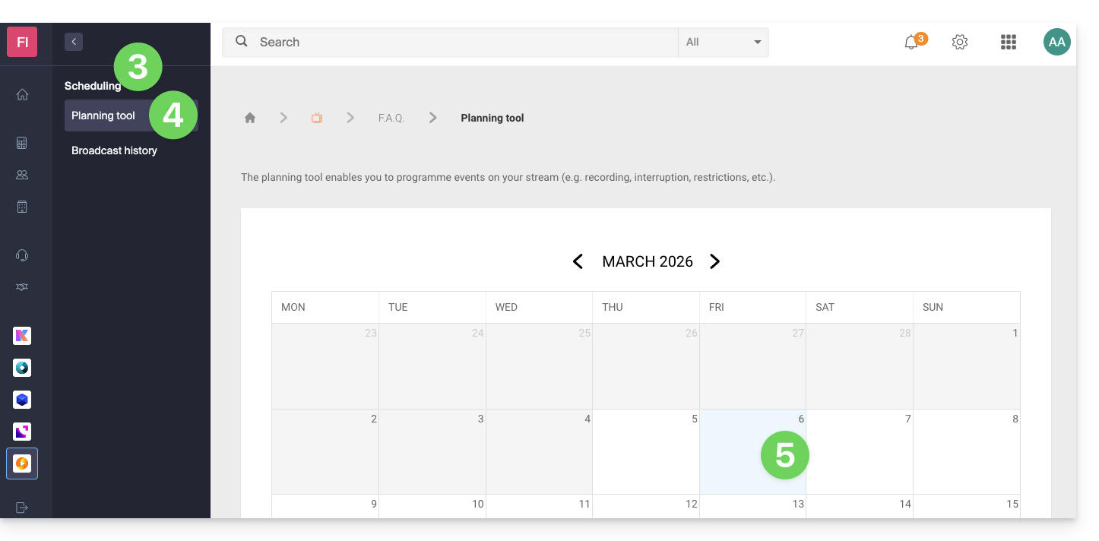Click the logout icon at sidebar bottom
This screenshot has width=1099, height=541.
(22, 508)
